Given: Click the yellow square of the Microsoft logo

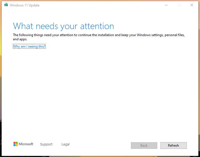Looking at the screenshot, I should (17, 145).
